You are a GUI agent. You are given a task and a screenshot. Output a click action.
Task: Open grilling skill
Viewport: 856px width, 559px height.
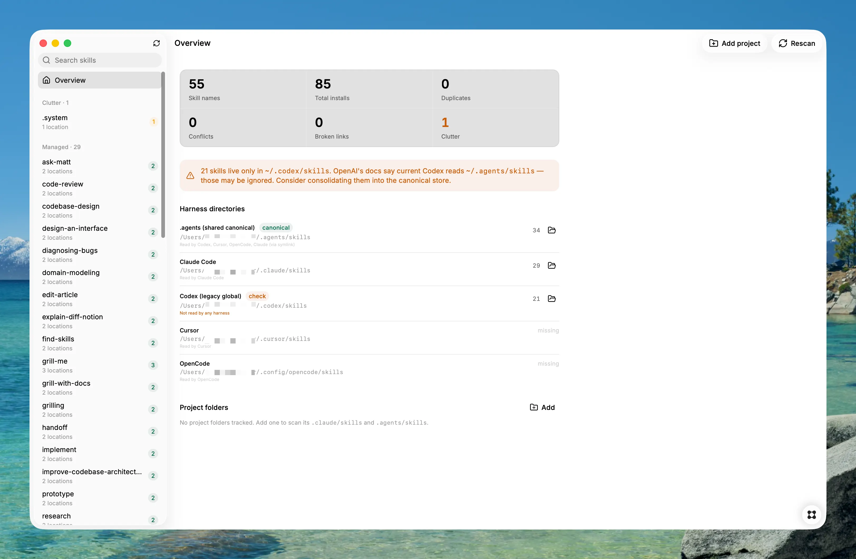[100, 409]
